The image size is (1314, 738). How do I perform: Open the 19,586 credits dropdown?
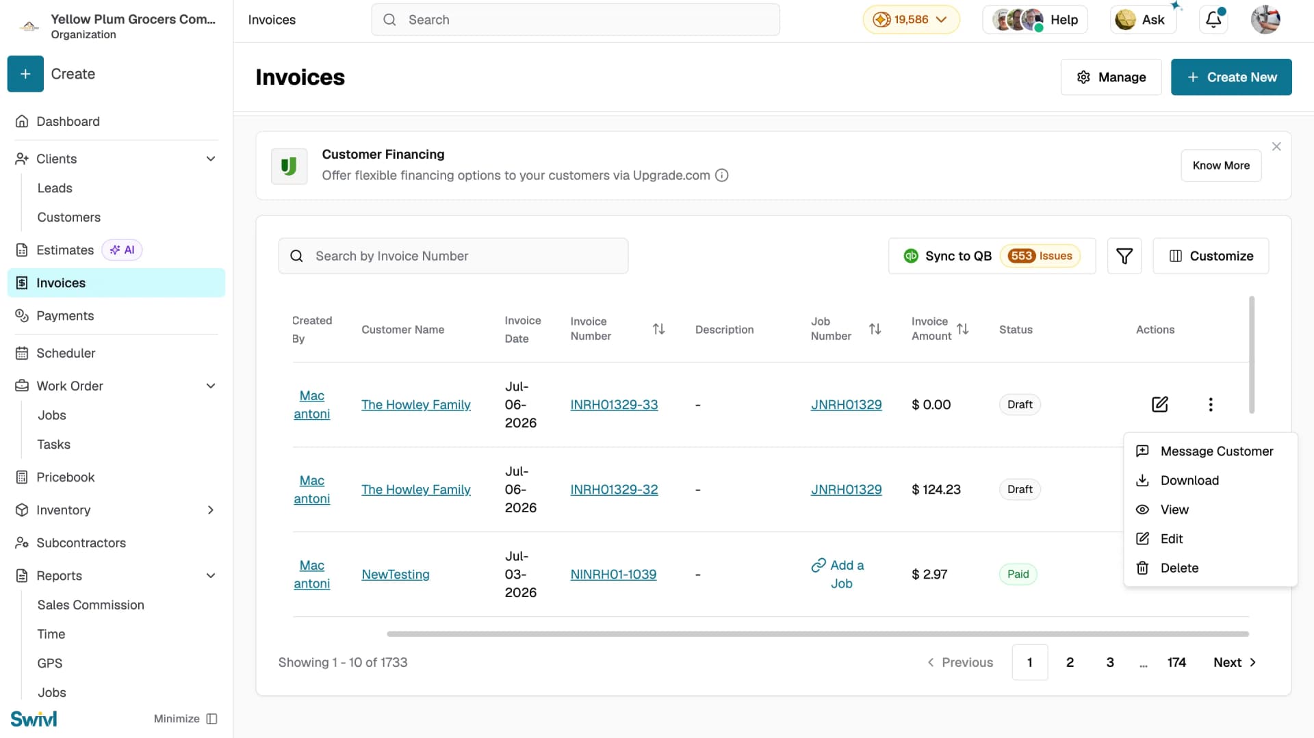[911, 20]
